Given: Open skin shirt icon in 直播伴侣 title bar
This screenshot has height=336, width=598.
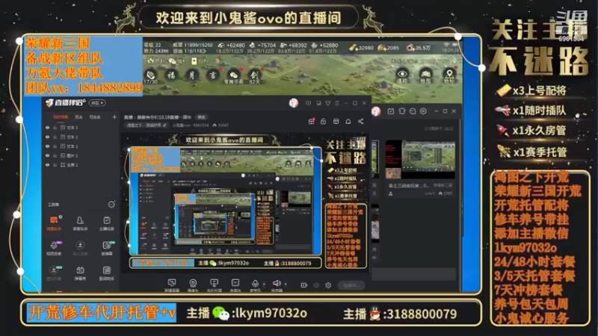Looking at the screenshot, I should point(327,103).
